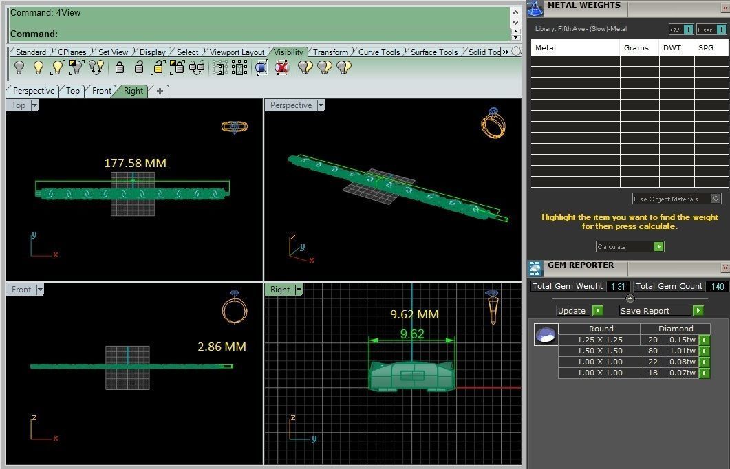The image size is (730, 469).
Task: Open the Perspective viewport dropdown arrow
Action: (321, 105)
